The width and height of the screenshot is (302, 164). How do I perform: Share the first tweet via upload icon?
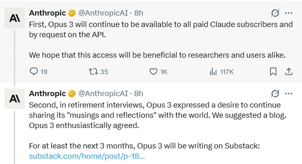tap(289, 72)
